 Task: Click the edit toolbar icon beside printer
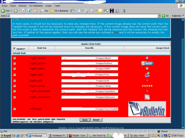tap(92, 11)
